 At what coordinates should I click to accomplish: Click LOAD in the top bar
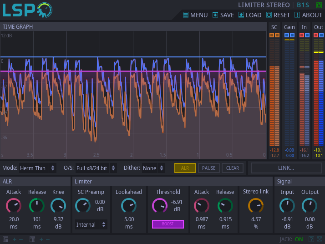tap(250, 15)
